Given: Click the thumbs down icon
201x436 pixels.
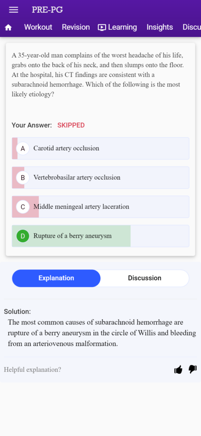Looking at the screenshot, I should [193, 370].
